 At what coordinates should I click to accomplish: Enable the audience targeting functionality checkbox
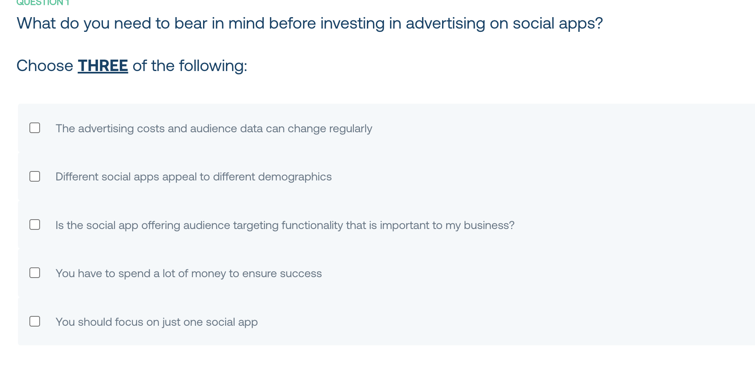click(35, 225)
